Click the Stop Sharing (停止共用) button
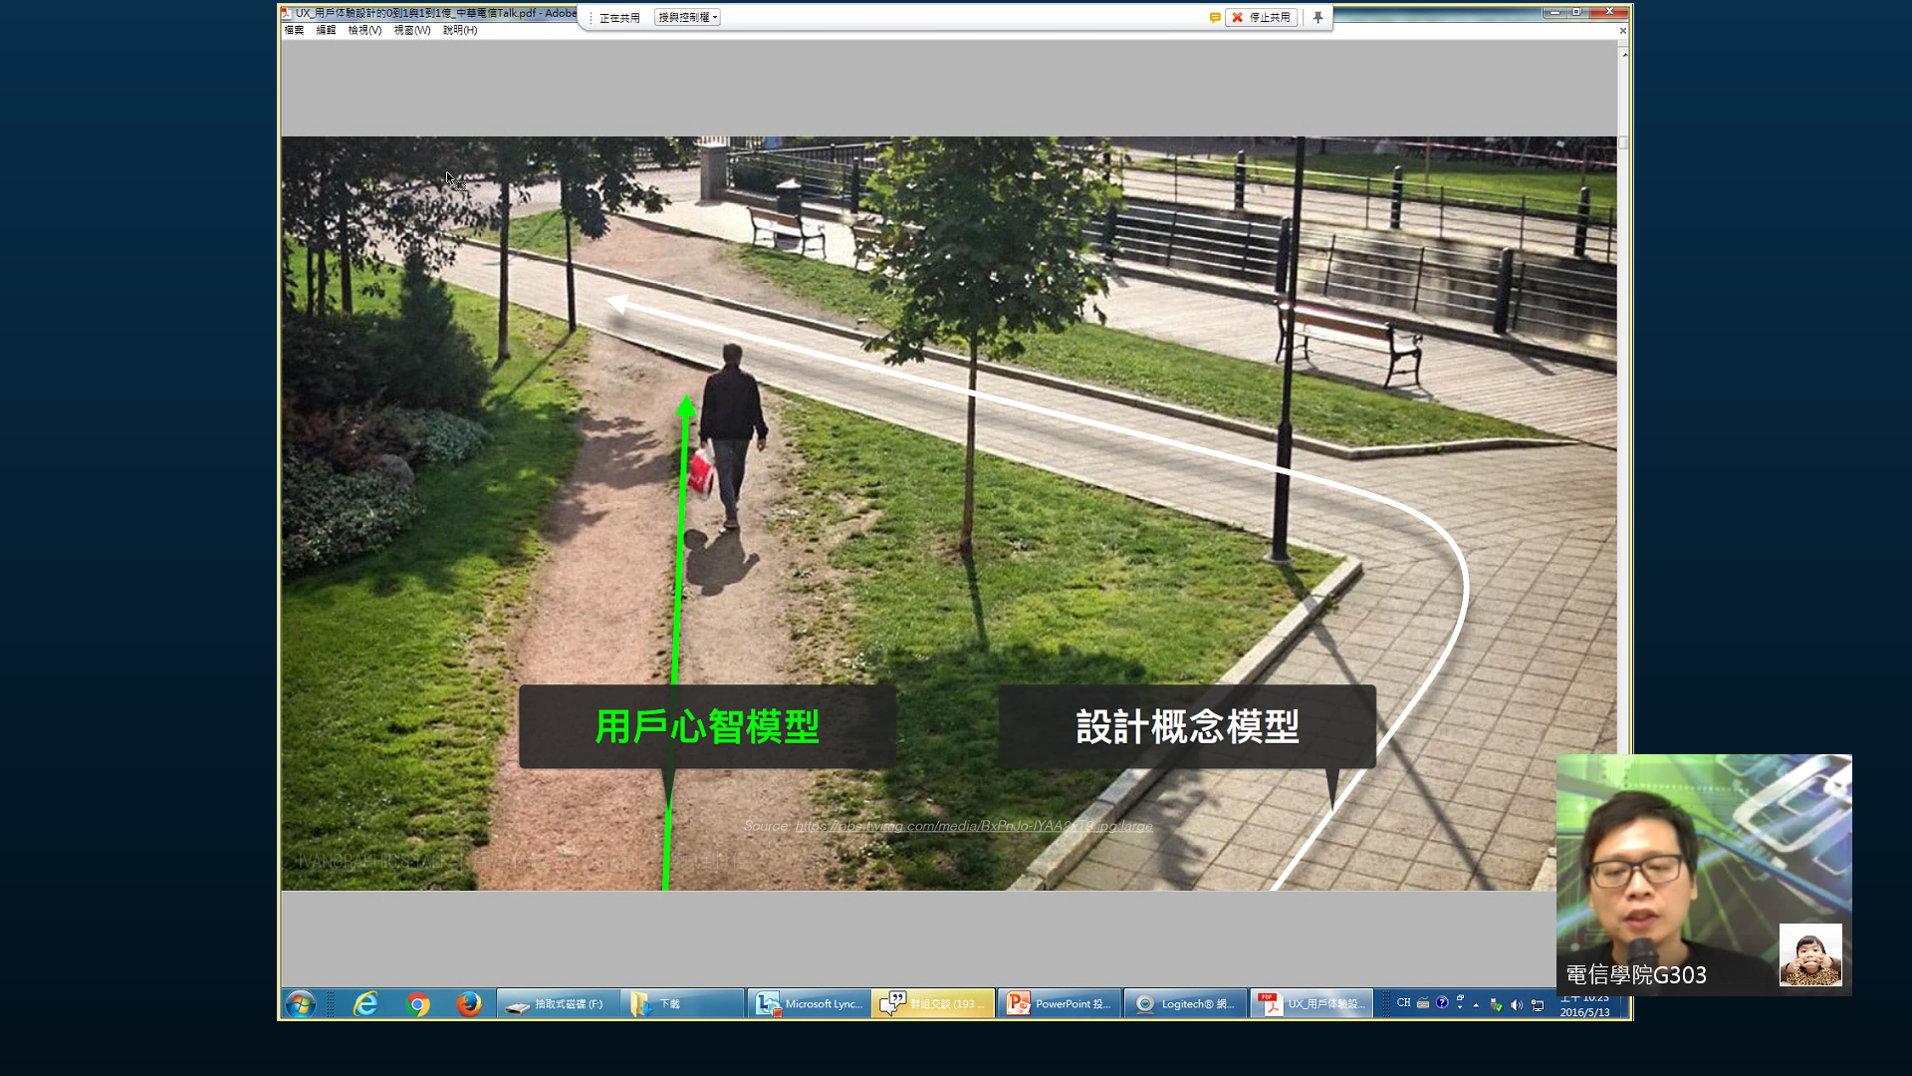The width and height of the screenshot is (1912, 1076). 1261,17
